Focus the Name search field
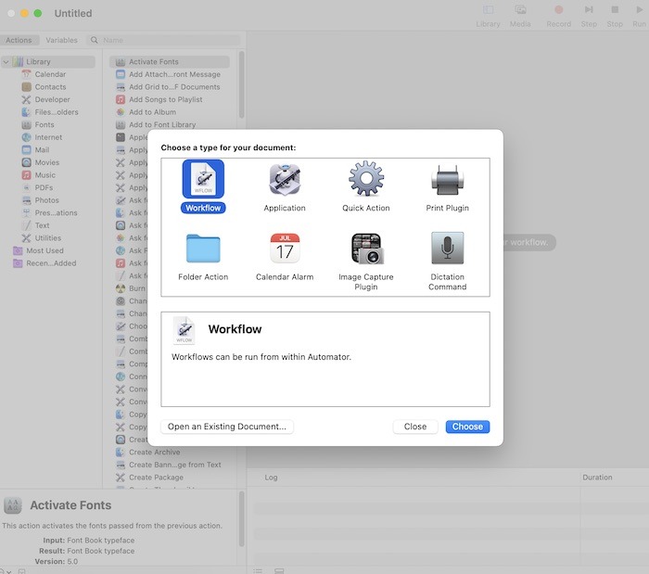 163,40
